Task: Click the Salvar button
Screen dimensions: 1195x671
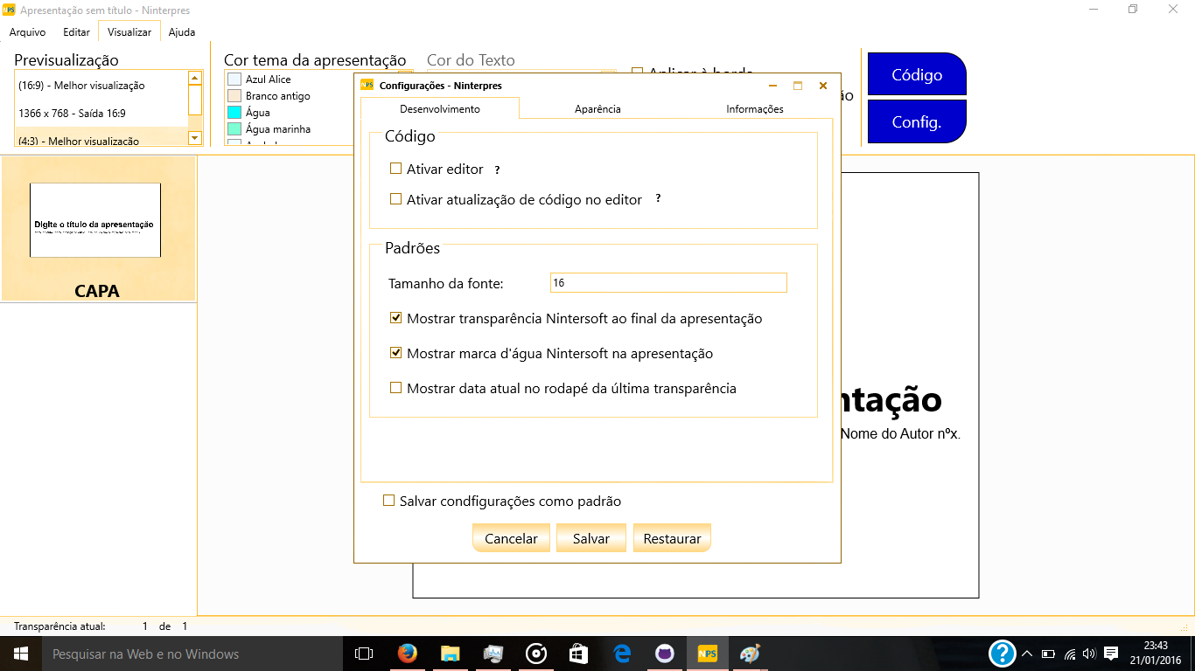Action: (x=591, y=538)
